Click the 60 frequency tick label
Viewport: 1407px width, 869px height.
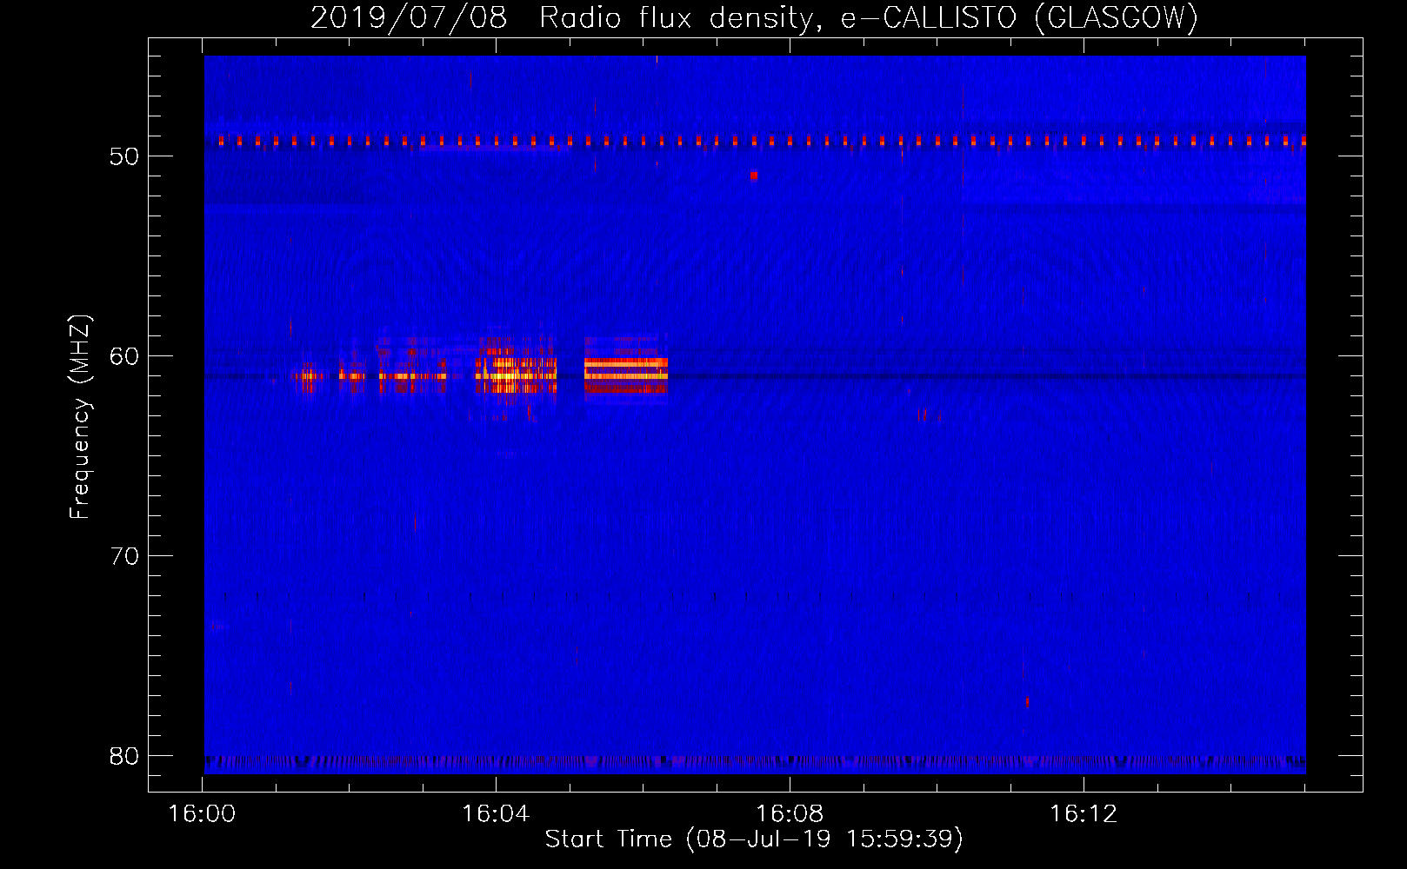(x=124, y=356)
